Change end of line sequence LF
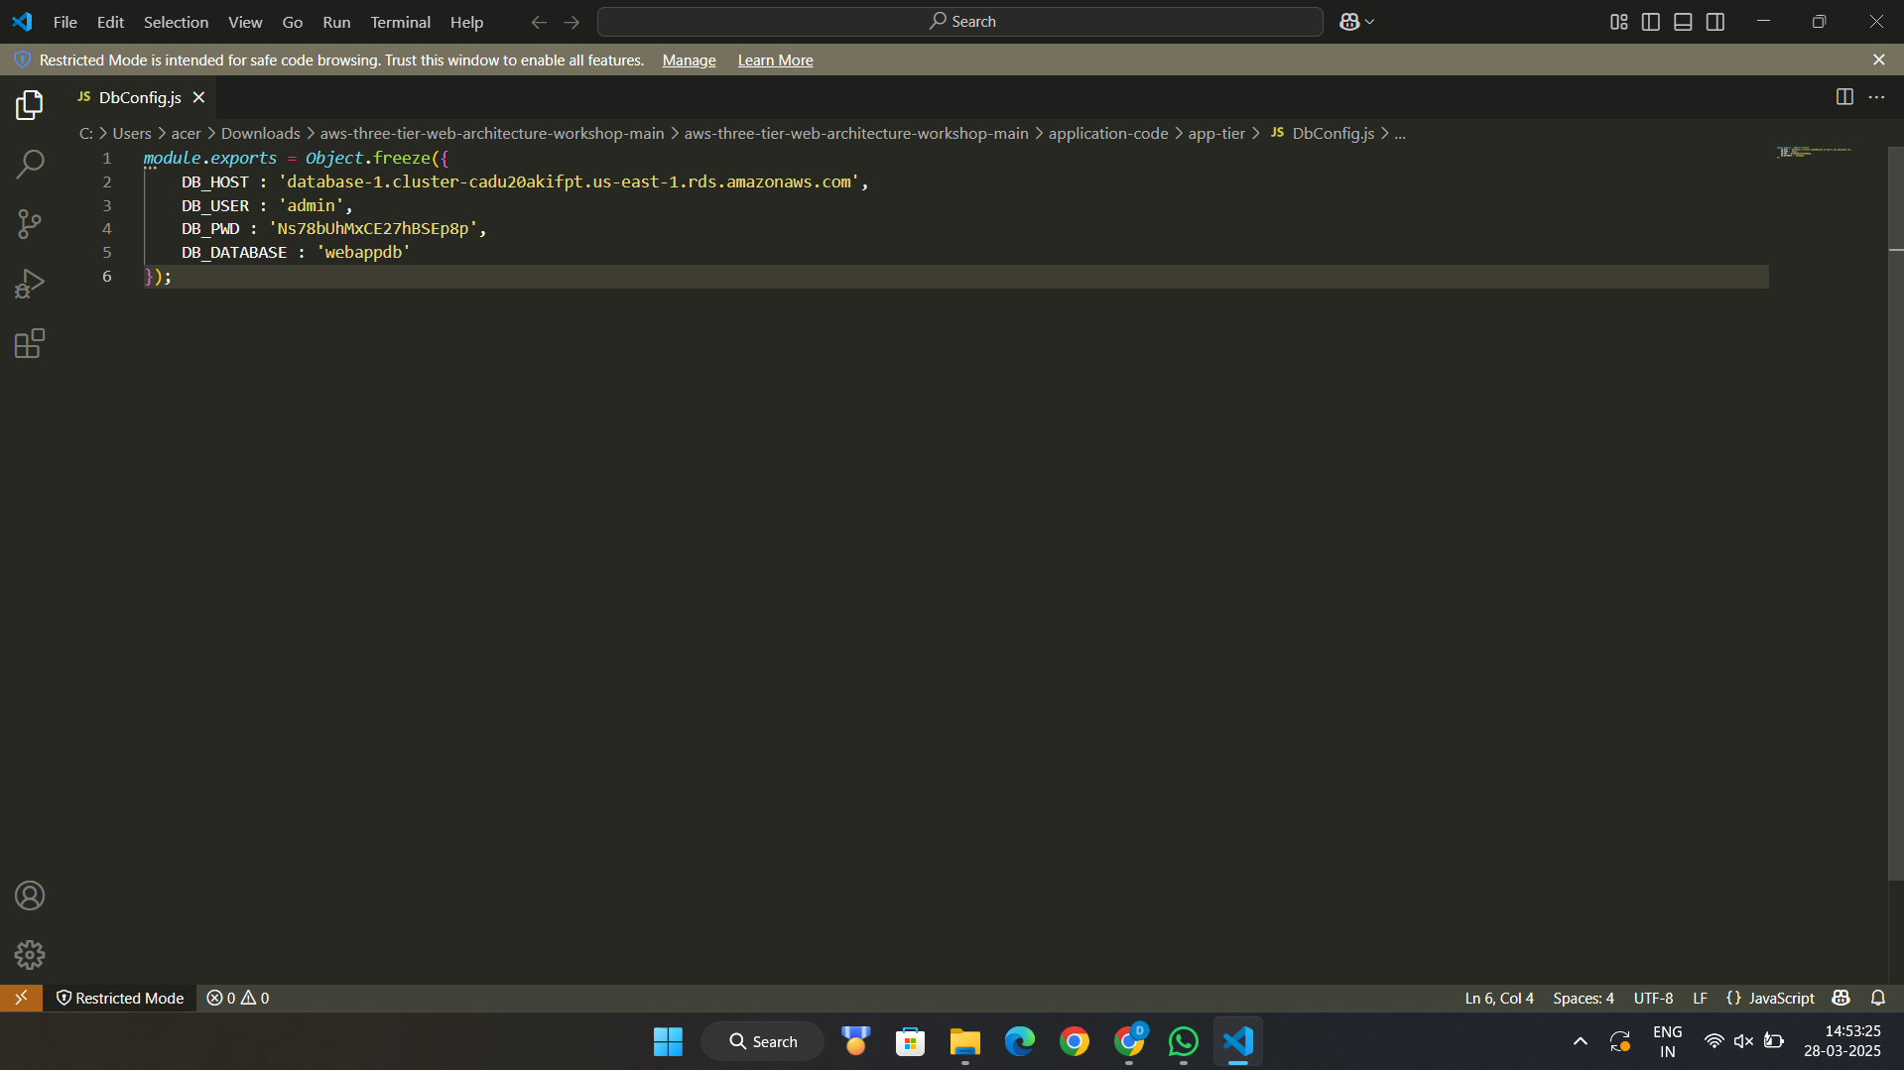The image size is (1904, 1070). coord(1700,998)
